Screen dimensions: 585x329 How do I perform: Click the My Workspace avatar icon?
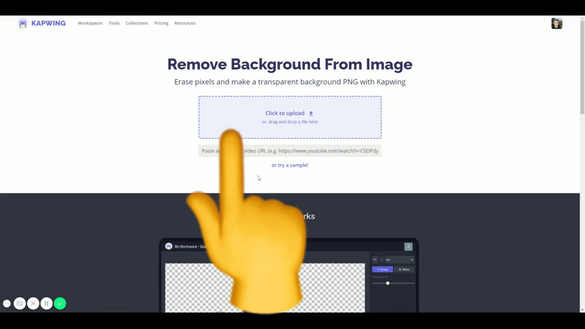[x=169, y=246]
